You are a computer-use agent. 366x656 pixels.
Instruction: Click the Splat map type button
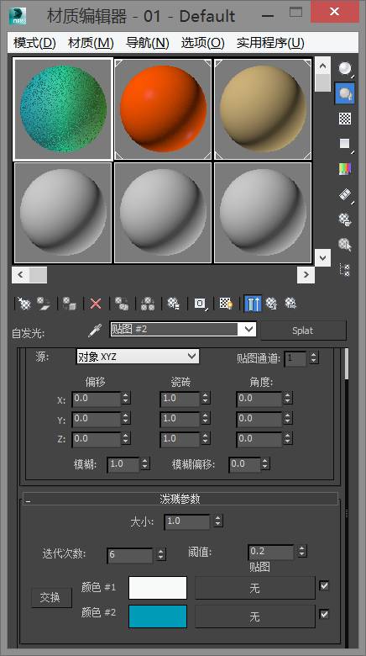point(303,331)
